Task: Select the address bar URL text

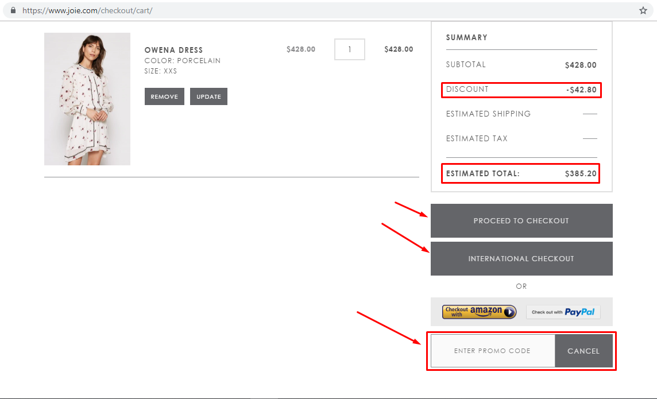Action: coord(87,10)
